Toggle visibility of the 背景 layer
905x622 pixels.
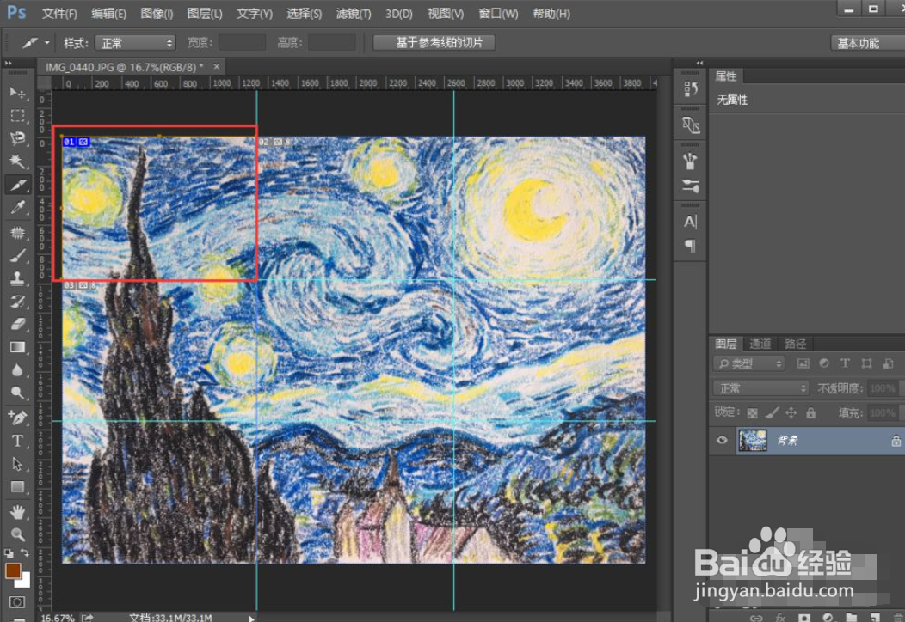point(722,441)
